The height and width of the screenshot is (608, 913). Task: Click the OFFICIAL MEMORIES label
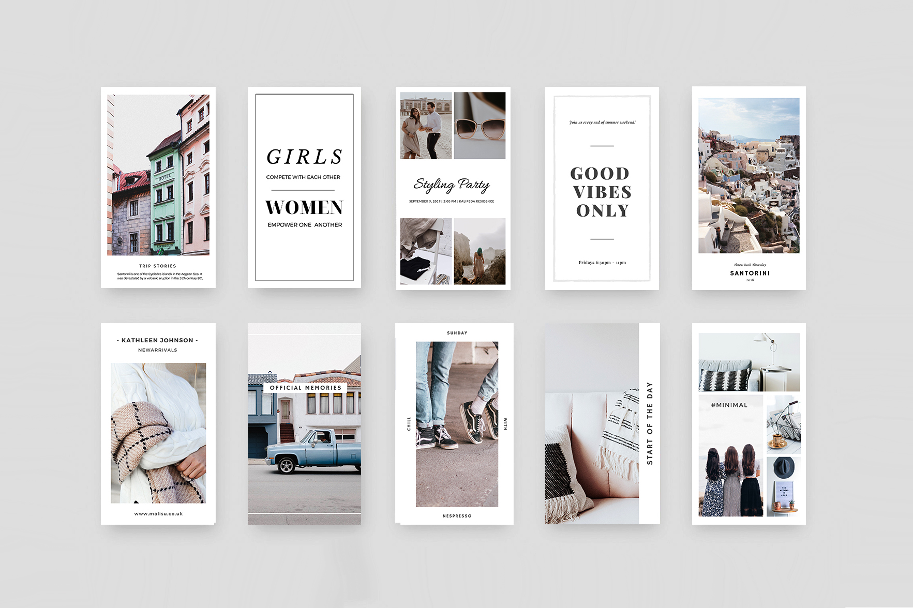(306, 388)
